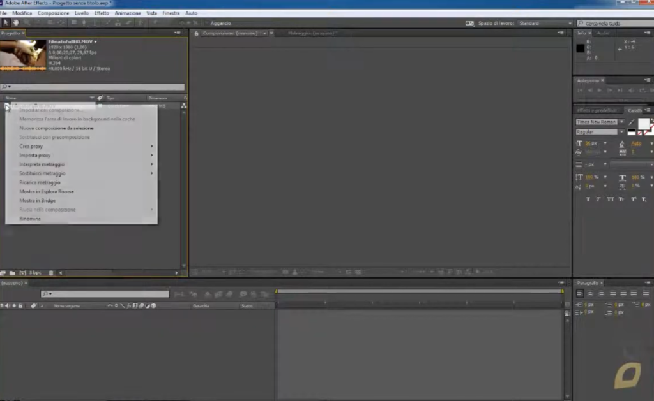
Task: Open the Composizione menu in menu bar
Action: pyautogui.click(x=54, y=13)
